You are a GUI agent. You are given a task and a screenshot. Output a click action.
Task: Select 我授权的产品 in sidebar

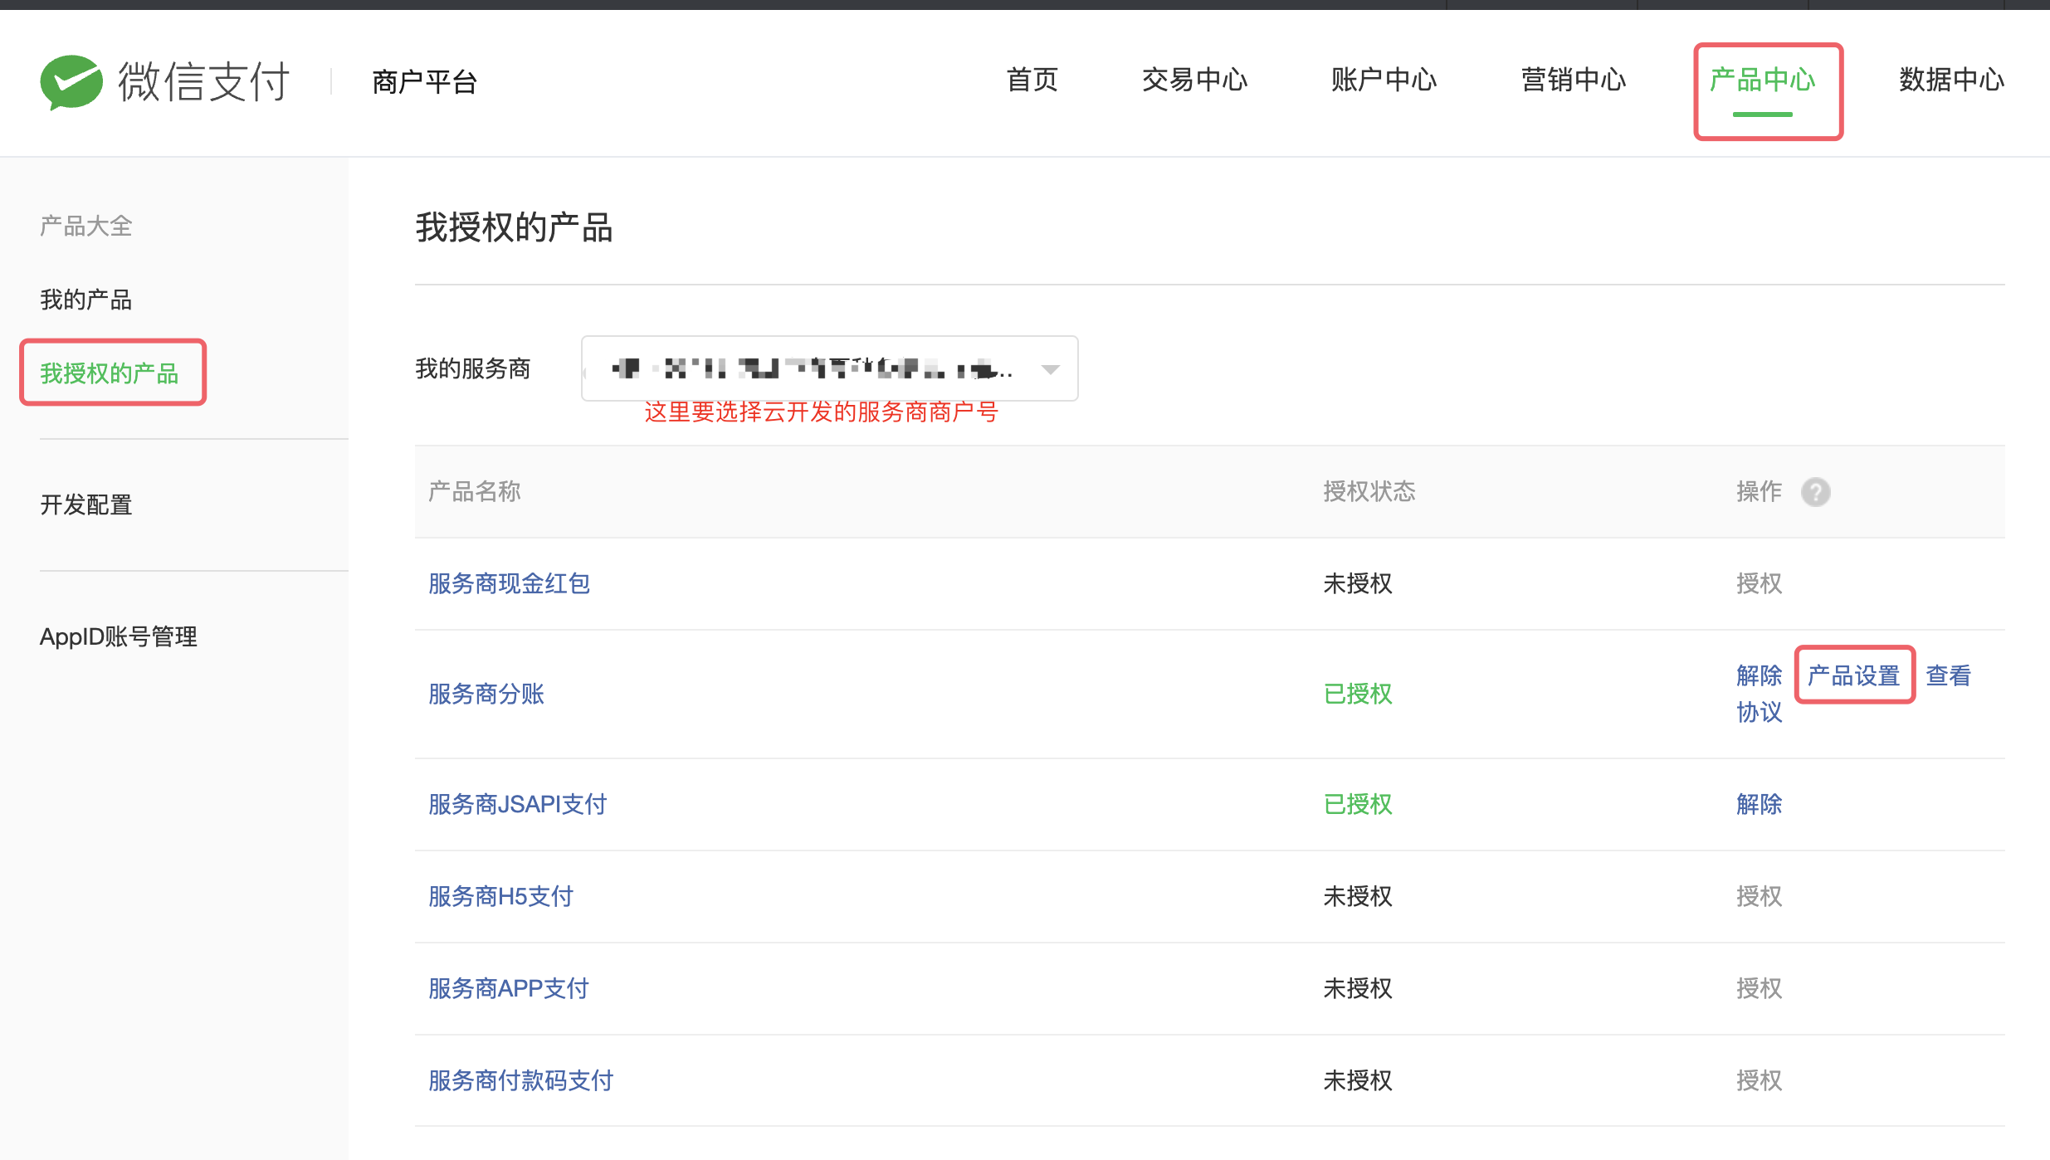tap(110, 373)
